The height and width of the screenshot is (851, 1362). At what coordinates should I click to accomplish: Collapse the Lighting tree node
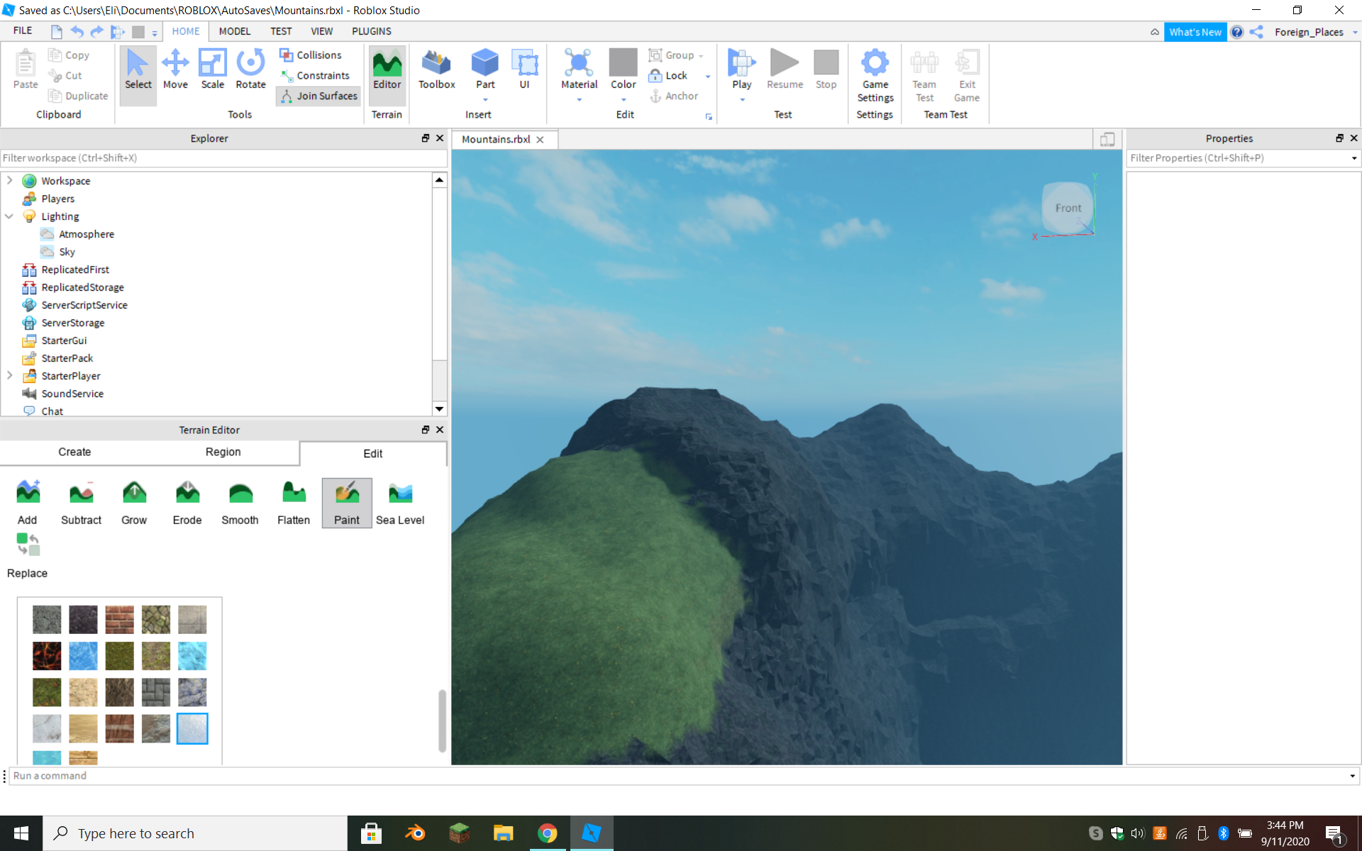click(x=10, y=216)
